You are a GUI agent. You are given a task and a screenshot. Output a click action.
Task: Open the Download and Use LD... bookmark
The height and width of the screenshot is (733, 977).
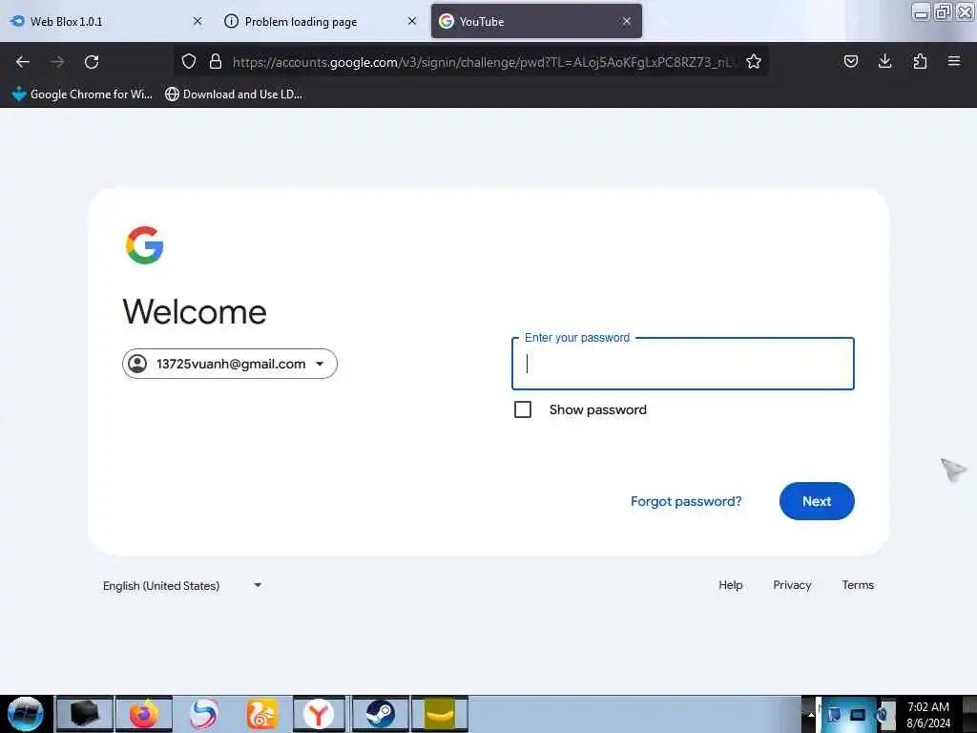[x=234, y=94]
